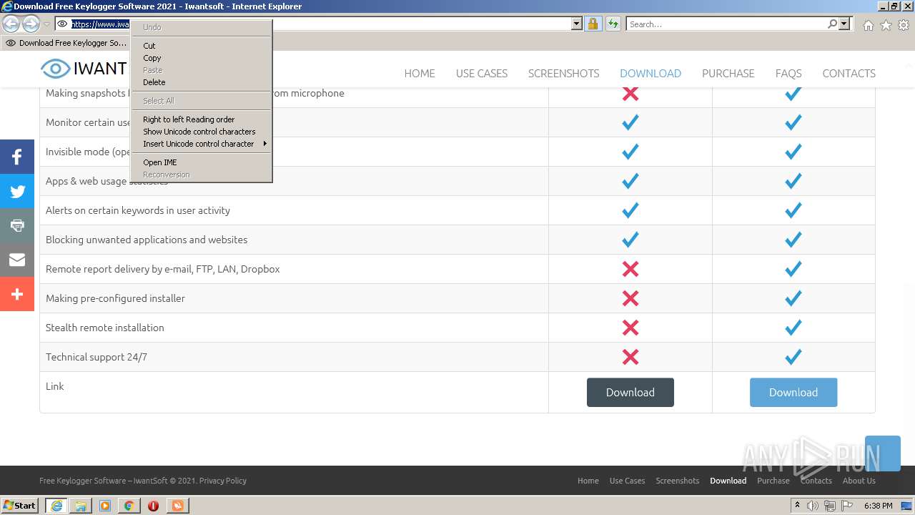Click the print share icon
This screenshot has width=915, height=515.
coord(17,225)
